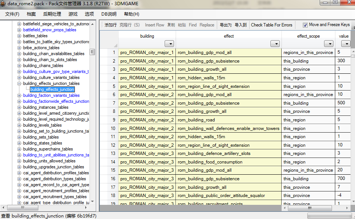The height and width of the screenshot is (219, 355).
Task: Click Replace in the toolbar
Action: point(207,25)
